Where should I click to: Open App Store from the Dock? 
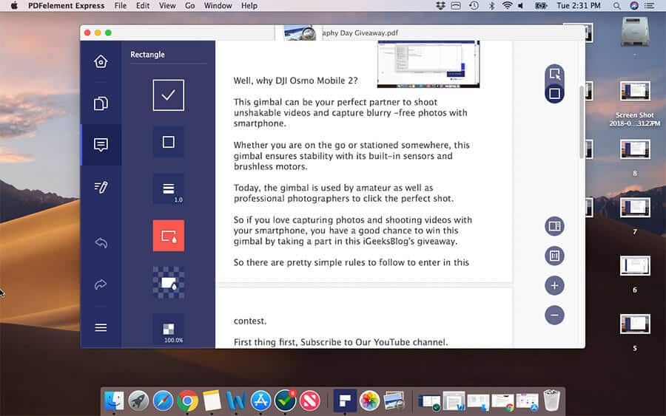pyautogui.click(x=260, y=400)
